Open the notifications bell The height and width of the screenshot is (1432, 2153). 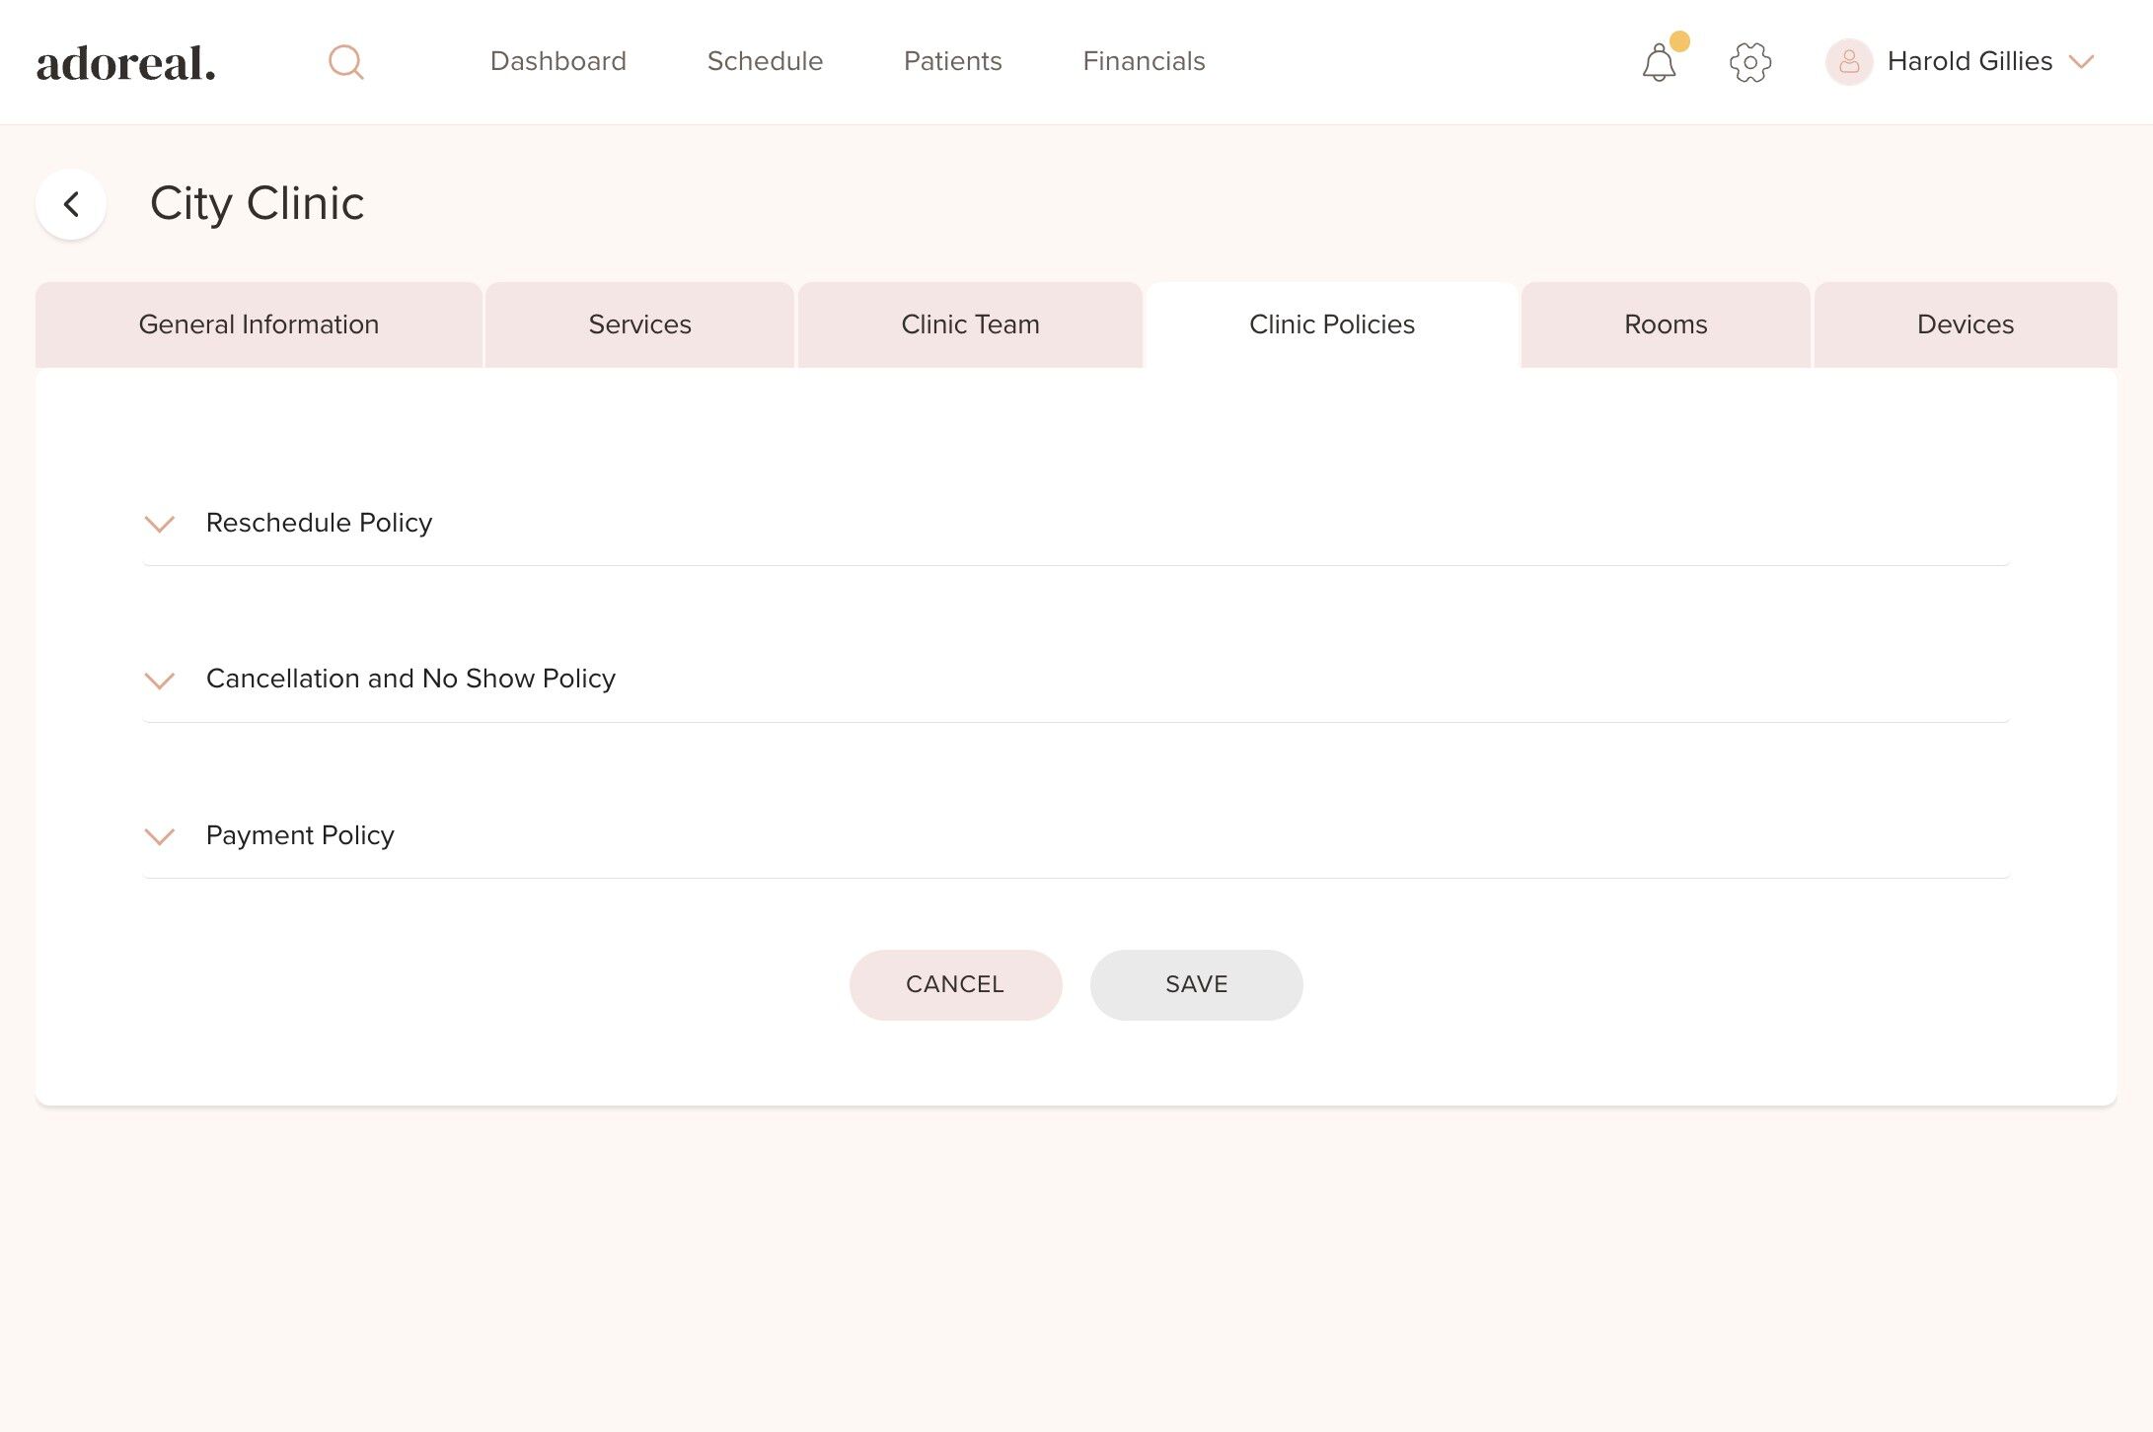pos(1659,63)
